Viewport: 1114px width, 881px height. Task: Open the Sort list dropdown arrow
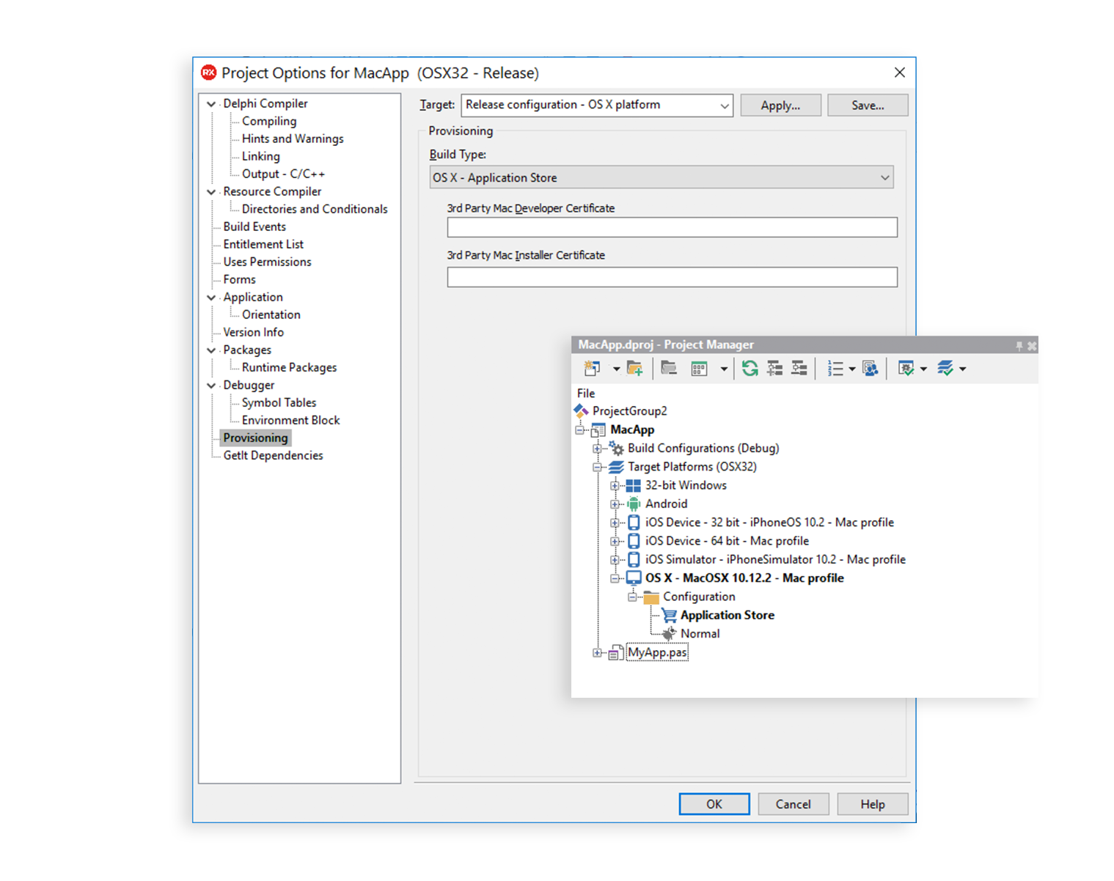pos(852,369)
